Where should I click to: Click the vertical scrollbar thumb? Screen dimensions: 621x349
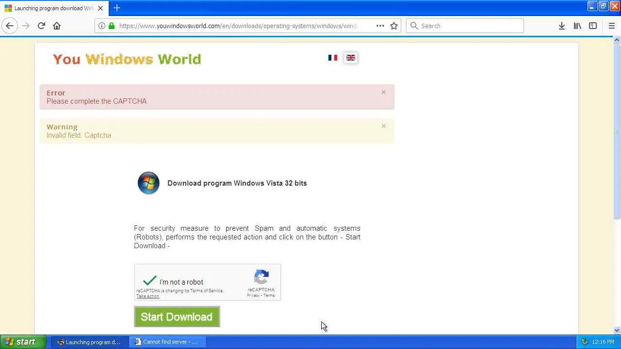click(x=617, y=131)
